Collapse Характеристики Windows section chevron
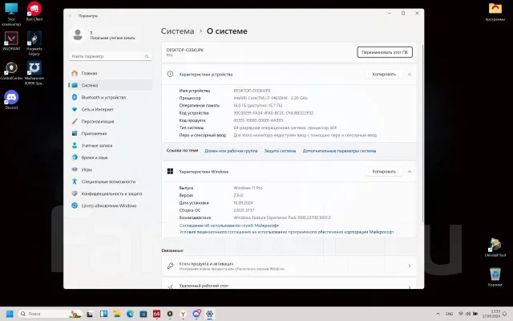513x321 pixels. (x=410, y=172)
